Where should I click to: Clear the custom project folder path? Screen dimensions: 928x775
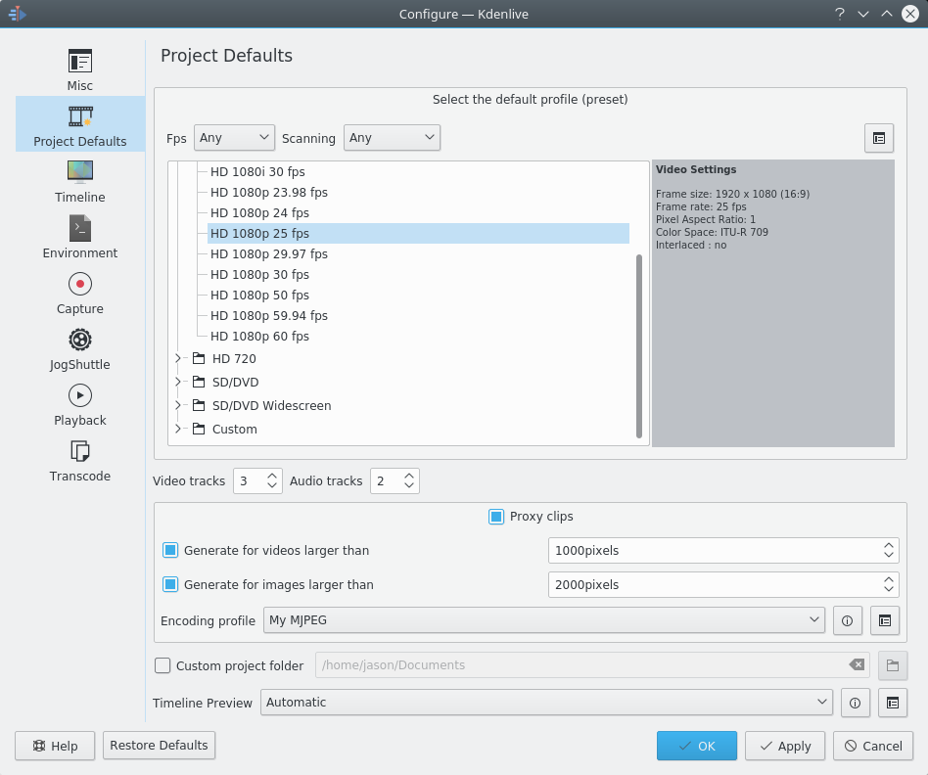coord(857,665)
